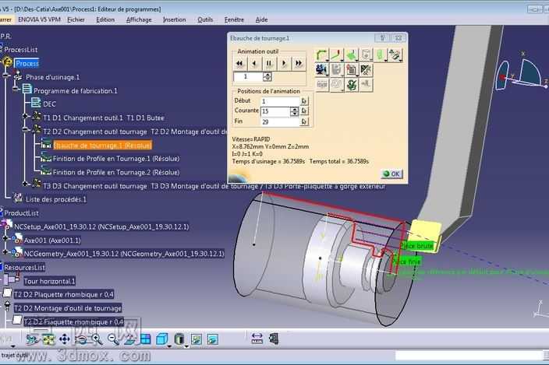Select Ebauche de tournage.1 (Résolue) in the tree
549x365 pixels.
[x=102, y=145]
